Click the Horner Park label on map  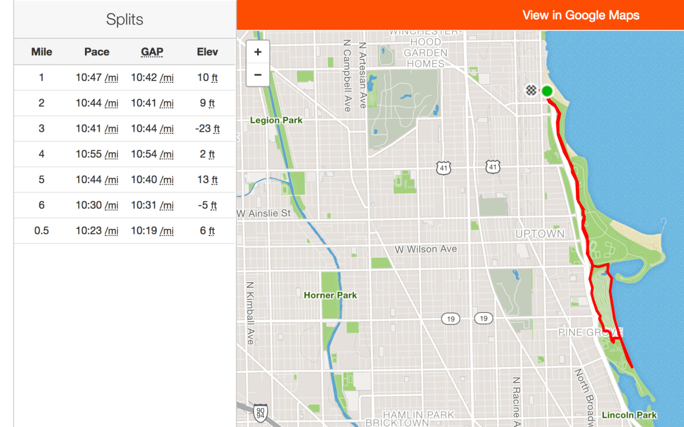330,295
